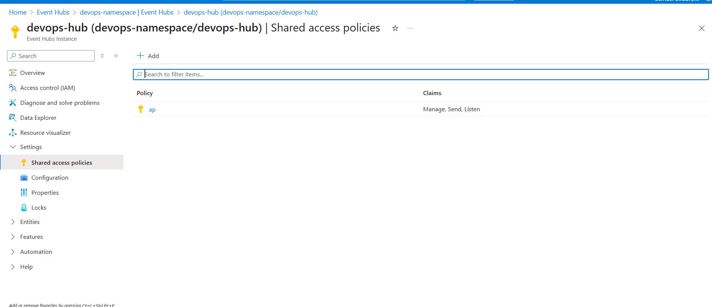
Task: Click the Diagnose and solve problems wrench icon
Action: tap(13, 103)
